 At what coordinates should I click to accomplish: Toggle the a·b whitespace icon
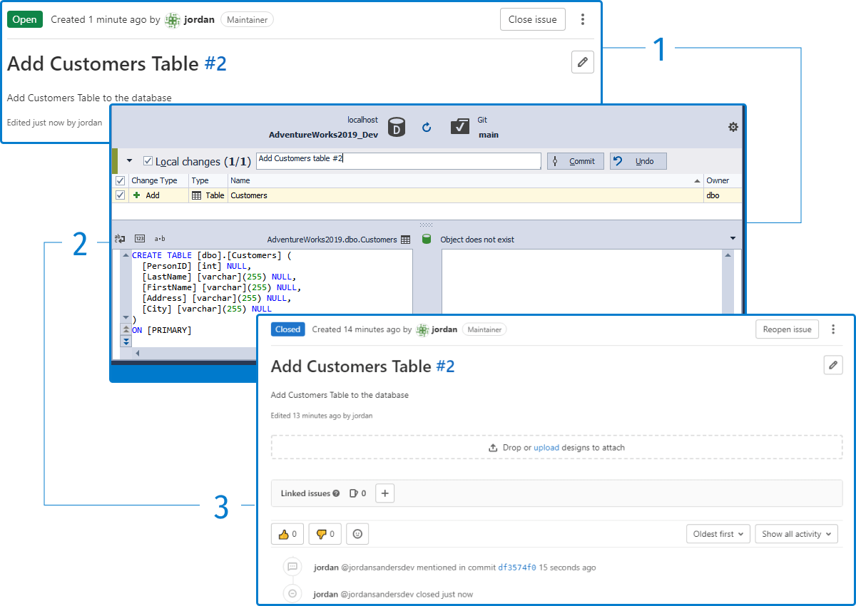(x=160, y=239)
